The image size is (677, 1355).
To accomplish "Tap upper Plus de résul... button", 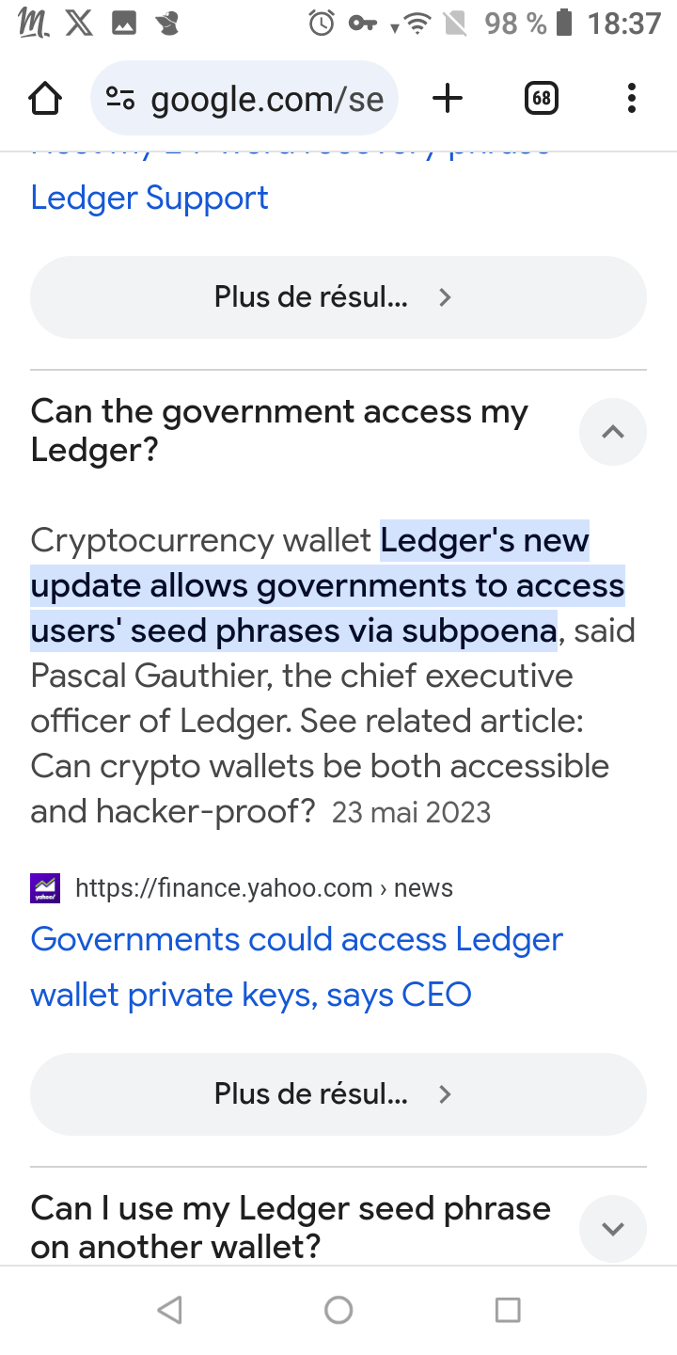I will pos(338,297).
